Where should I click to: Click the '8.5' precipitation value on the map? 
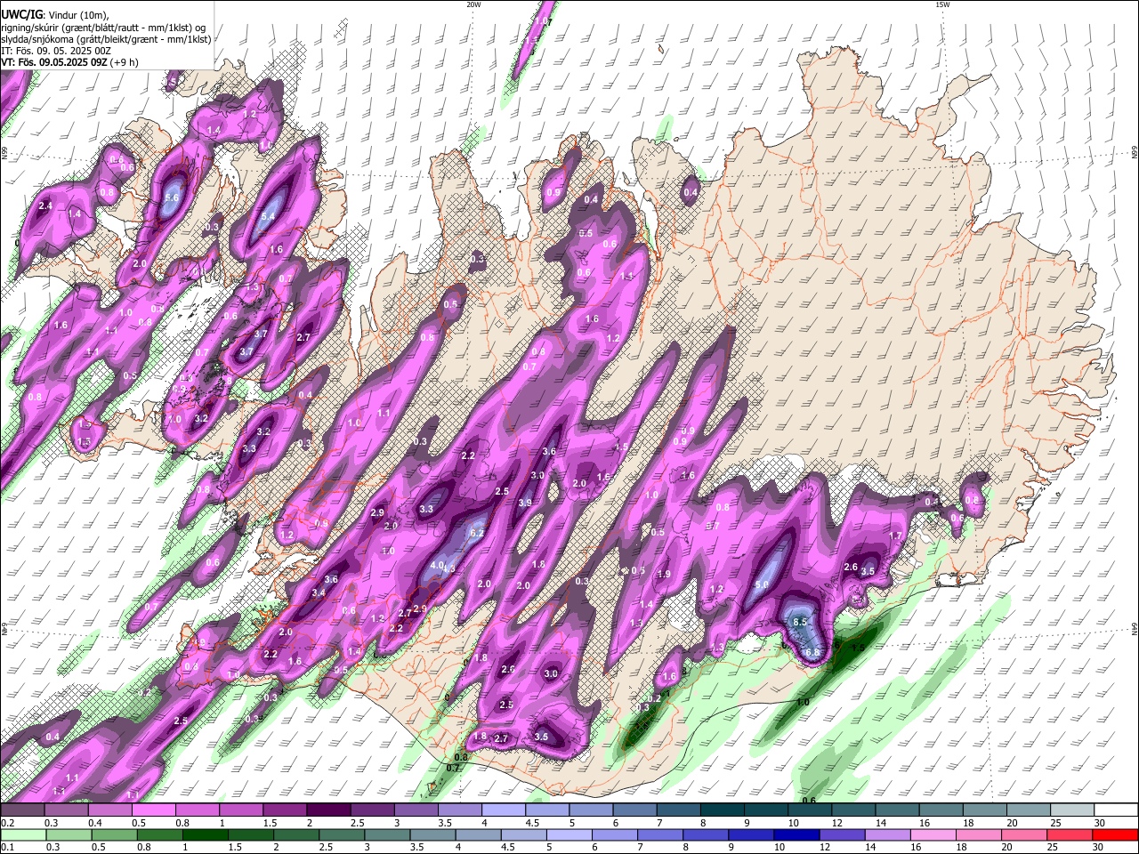[x=800, y=622]
